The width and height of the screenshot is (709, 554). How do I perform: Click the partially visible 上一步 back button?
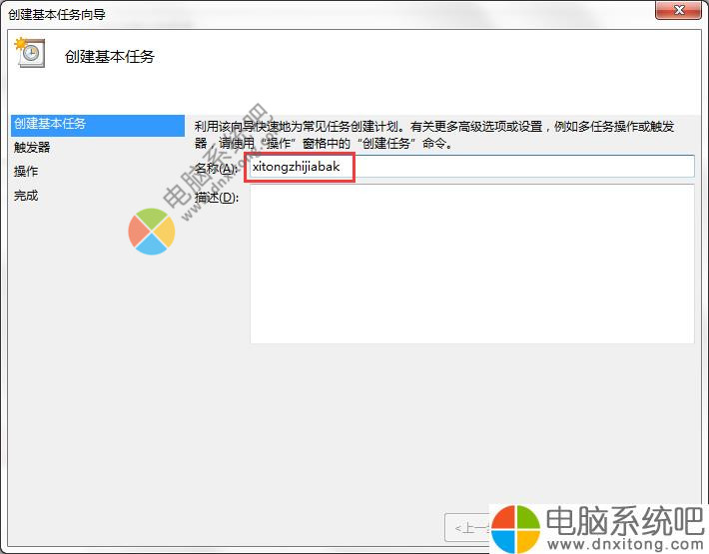[467, 527]
